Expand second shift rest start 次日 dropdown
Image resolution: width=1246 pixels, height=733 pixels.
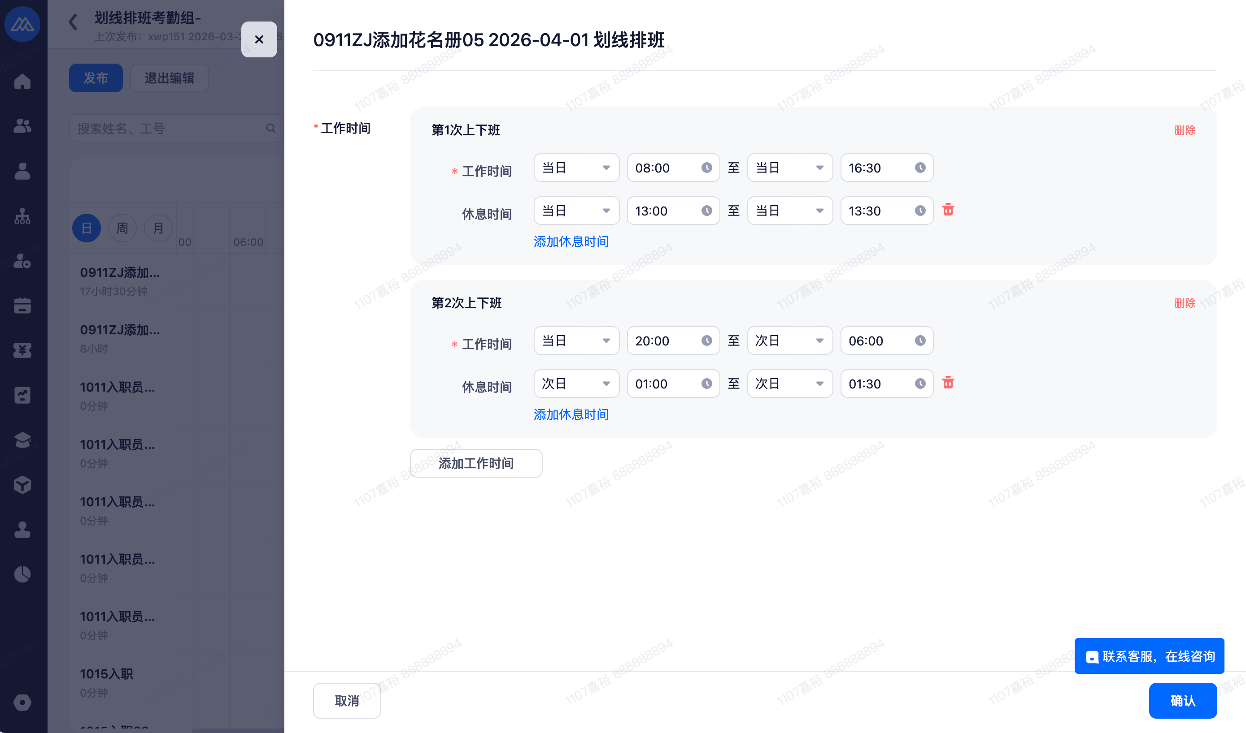576,384
